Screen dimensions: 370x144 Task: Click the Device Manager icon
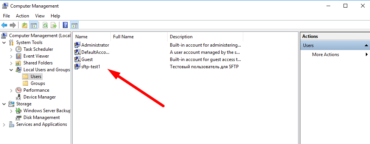pyautogui.click(x=19, y=97)
